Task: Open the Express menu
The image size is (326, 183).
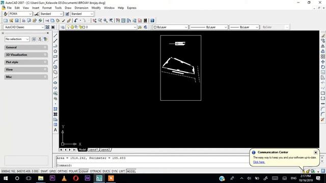Action: coord(131,8)
